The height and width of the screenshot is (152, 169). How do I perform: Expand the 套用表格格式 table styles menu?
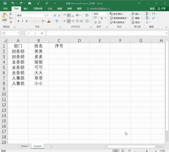tap(119, 18)
